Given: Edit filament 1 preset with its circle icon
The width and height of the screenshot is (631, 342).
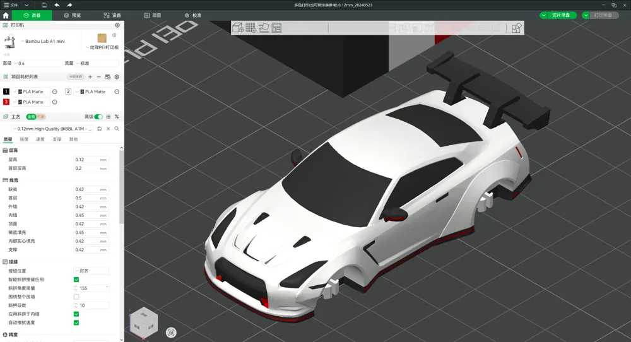Looking at the screenshot, I should 55,91.
